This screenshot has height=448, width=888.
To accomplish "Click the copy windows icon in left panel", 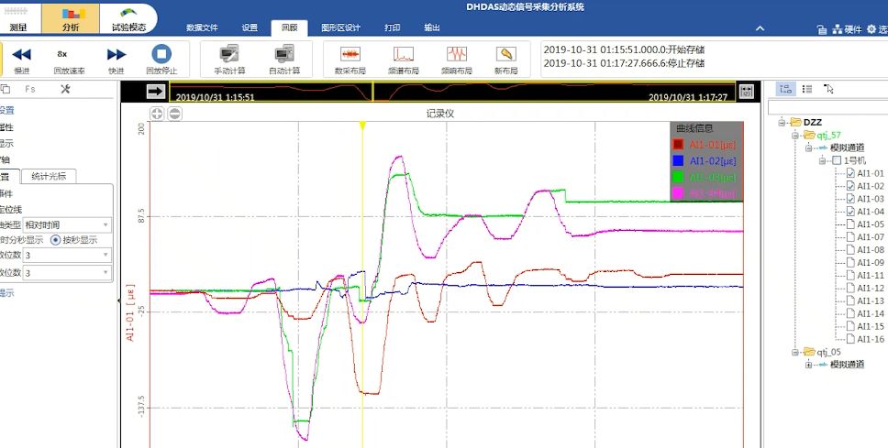I will click(6, 89).
